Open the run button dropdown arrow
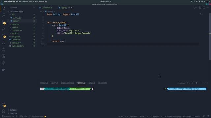 [x=197, y=8]
